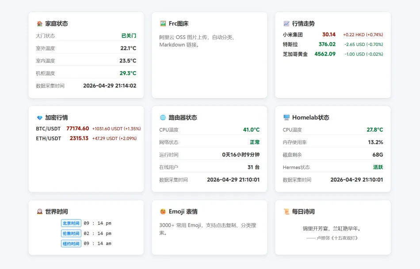Screen dimensions: 420x269
Task: Select the 伦敦时间 label badge
Action: [x=71, y=234]
